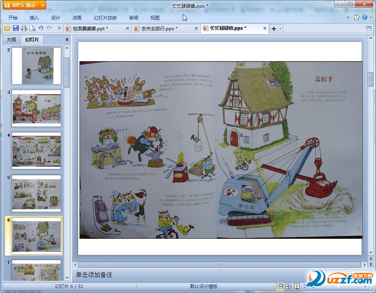Open the 插入 menu tab
Viewport: 376px width, 293px height.
click(34, 18)
